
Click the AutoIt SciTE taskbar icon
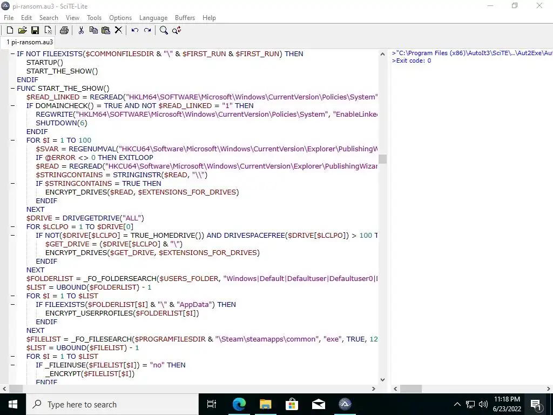coord(345,404)
